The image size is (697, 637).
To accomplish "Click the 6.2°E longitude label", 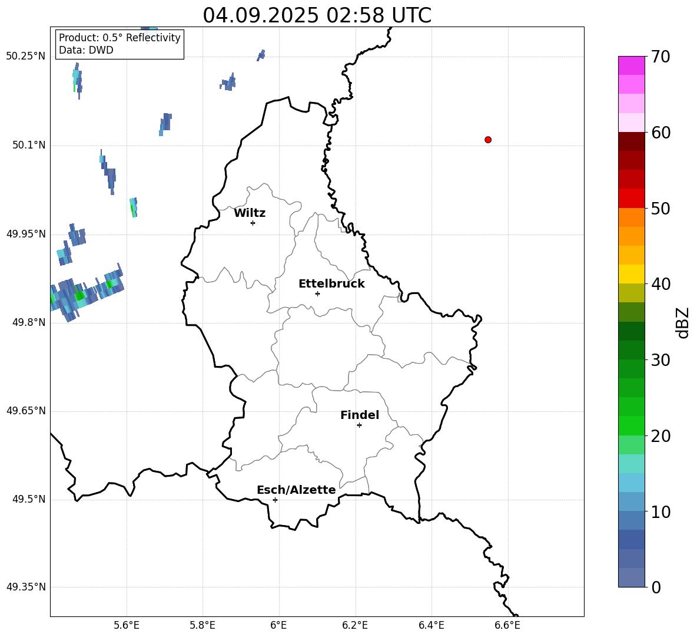I will tap(355, 625).
